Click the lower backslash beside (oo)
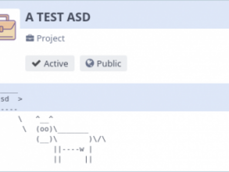The width and height of the screenshot is (229, 172). click(25, 129)
